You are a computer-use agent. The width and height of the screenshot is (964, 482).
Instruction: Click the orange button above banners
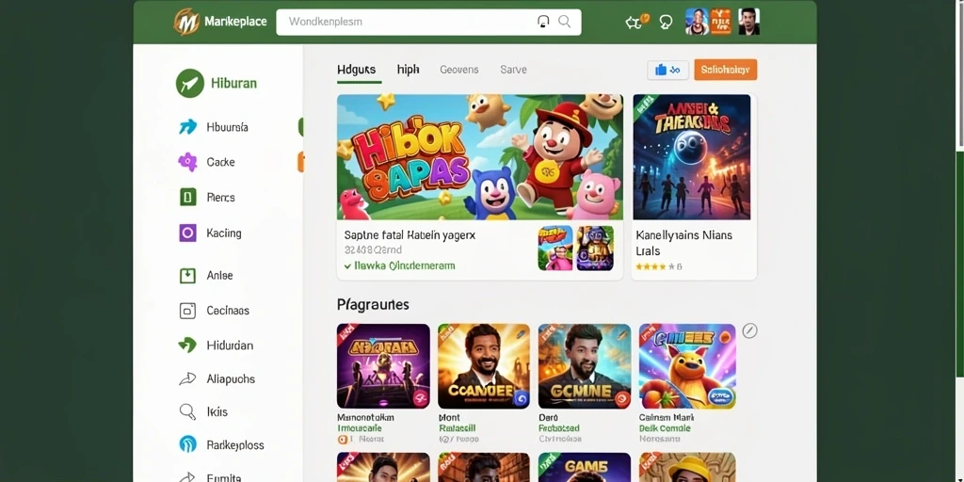(726, 70)
